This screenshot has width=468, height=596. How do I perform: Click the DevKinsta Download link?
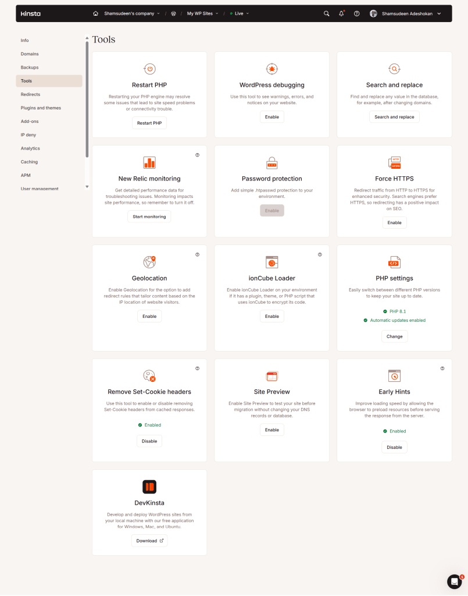click(149, 541)
